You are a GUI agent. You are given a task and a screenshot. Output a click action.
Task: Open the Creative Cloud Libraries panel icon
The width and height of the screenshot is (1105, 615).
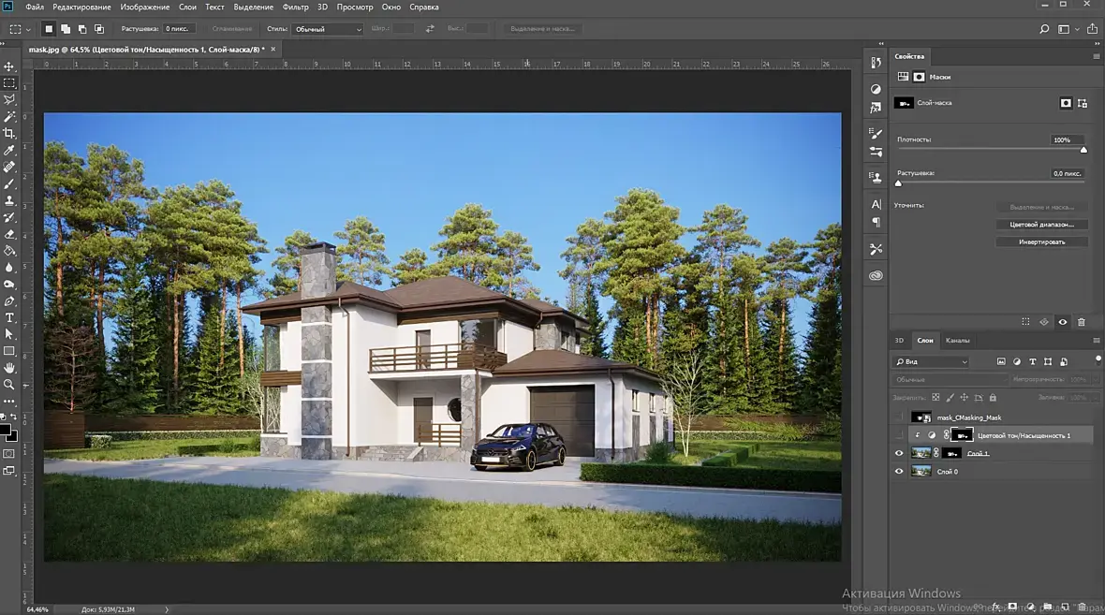(x=876, y=275)
